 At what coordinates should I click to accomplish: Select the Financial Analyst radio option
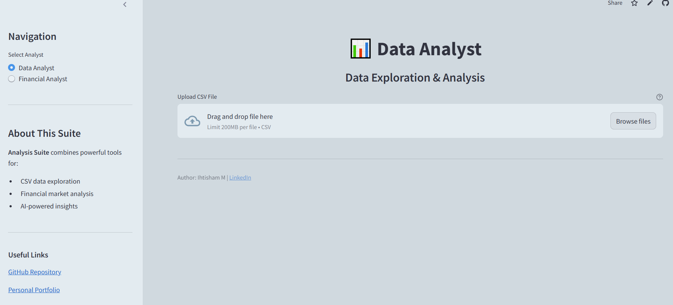[12, 79]
